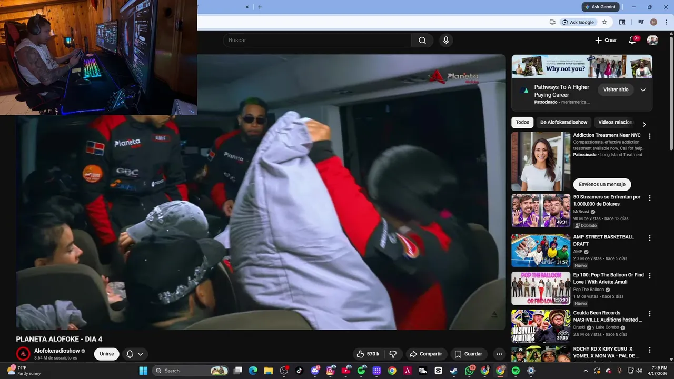Open options for AMP Street Basketball video

click(x=649, y=238)
